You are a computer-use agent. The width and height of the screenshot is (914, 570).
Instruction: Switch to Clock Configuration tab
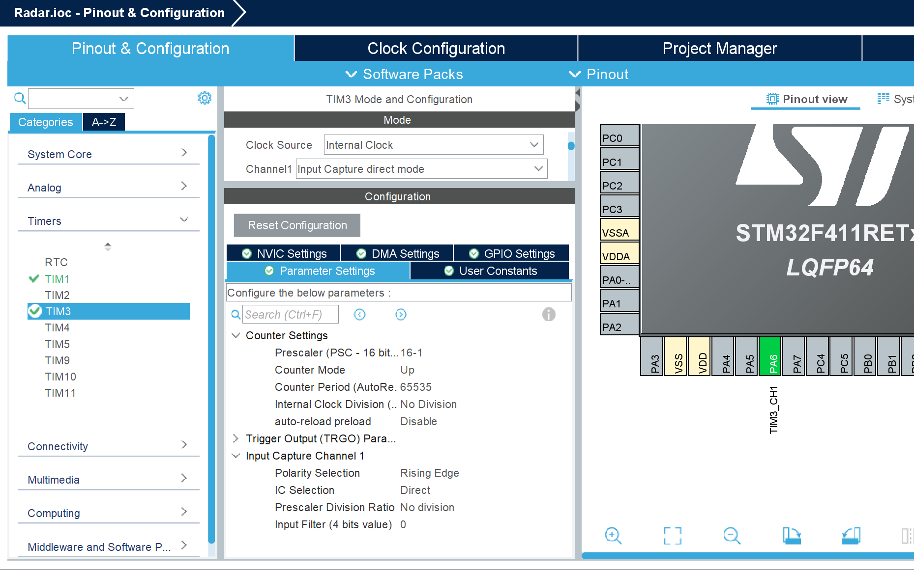tap(436, 48)
